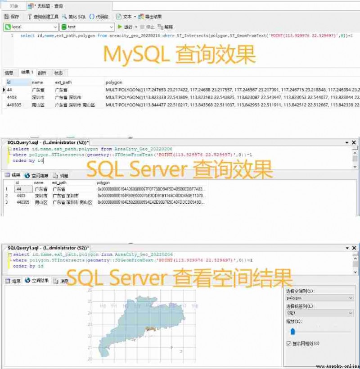The width and height of the screenshot is (360, 369).
Task: Explain the query plan (解释)
Action: pos(166,27)
